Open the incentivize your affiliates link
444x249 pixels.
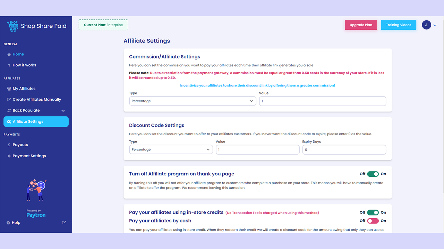(x=257, y=85)
